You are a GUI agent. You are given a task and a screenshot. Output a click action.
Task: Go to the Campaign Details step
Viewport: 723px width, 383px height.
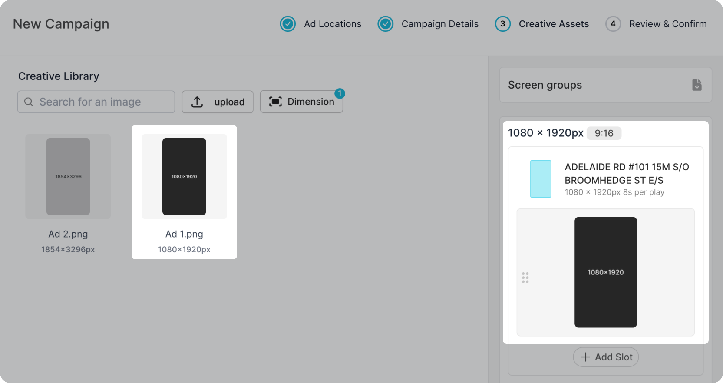[x=439, y=24]
